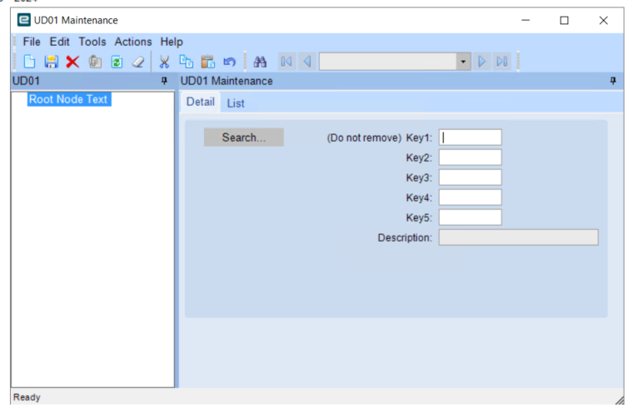
Task: Minimize the UD01 Maintenance window
Action: (526, 20)
